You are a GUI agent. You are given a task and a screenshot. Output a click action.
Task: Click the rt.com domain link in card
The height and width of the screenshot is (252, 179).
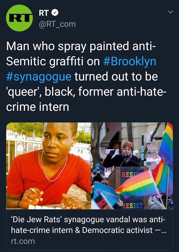point(23,241)
